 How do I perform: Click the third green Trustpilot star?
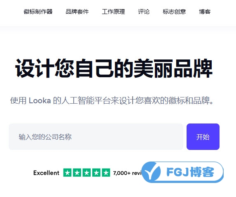tap(86, 173)
